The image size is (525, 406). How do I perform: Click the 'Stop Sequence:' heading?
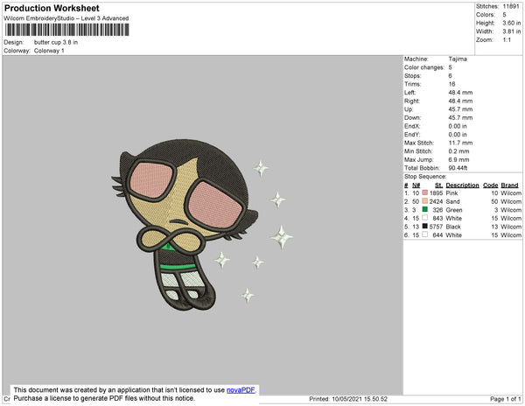click(x=425, y=177)
